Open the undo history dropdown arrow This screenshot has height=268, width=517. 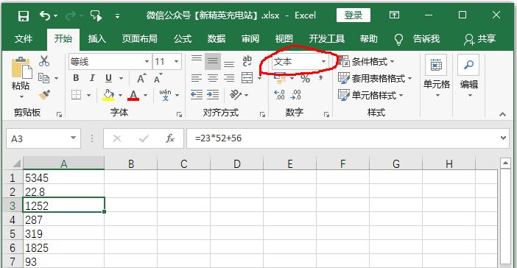coord(55,15)
